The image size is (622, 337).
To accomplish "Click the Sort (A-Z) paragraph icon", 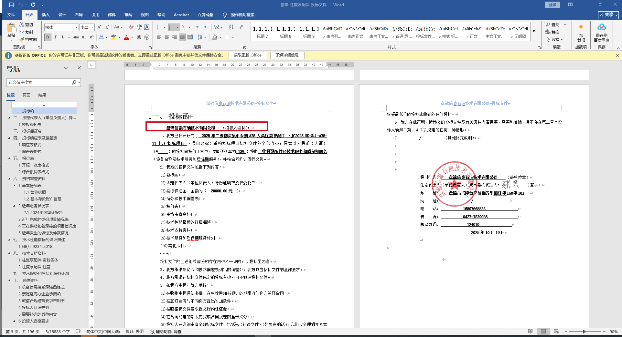I will [231, 27].
